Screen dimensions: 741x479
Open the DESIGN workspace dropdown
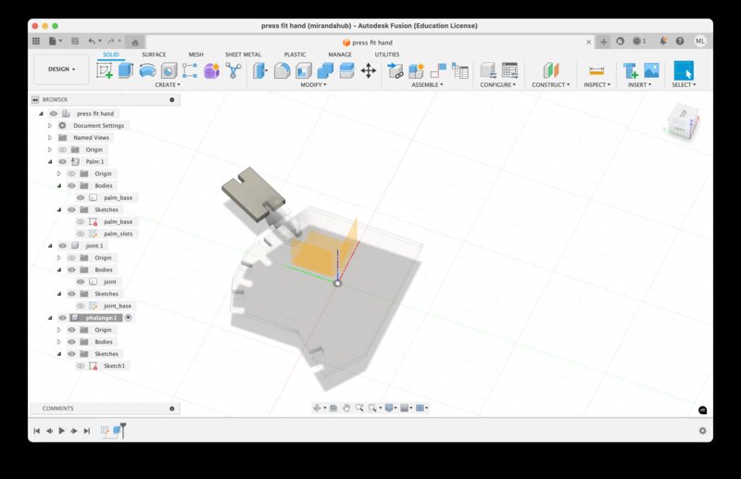point(61,69)
